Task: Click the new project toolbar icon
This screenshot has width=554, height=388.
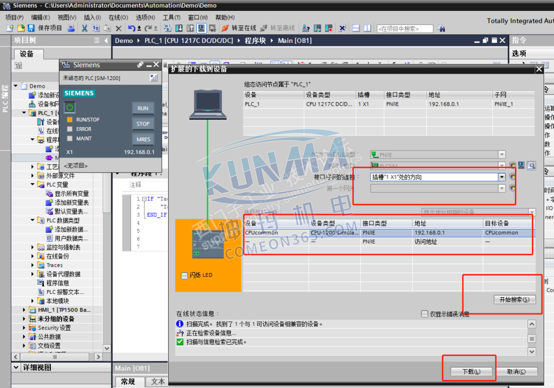Action: click(x=10, y=28)
